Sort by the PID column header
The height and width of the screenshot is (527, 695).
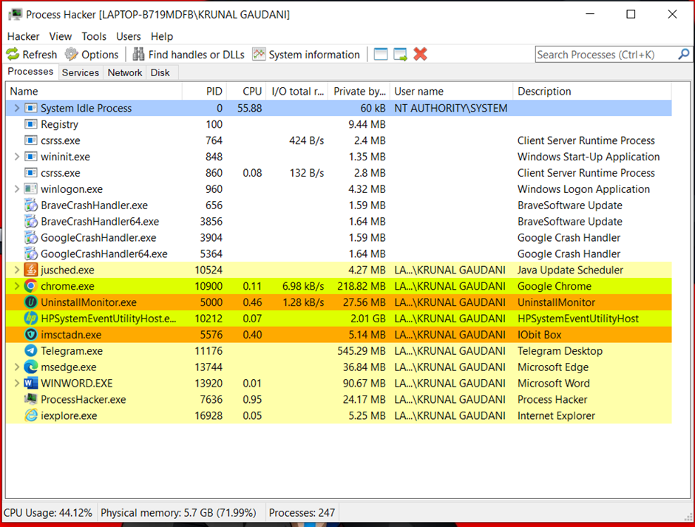[204, 92]
